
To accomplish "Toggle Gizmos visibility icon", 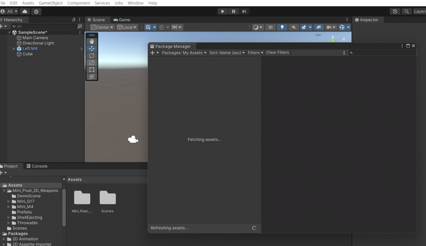I will (x=342, y=27).
